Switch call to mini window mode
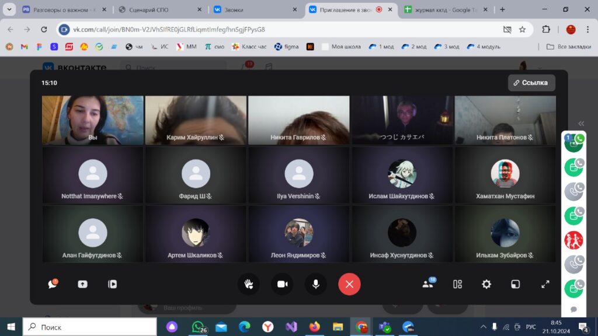The image size is (598, 336). coord(515,284)
